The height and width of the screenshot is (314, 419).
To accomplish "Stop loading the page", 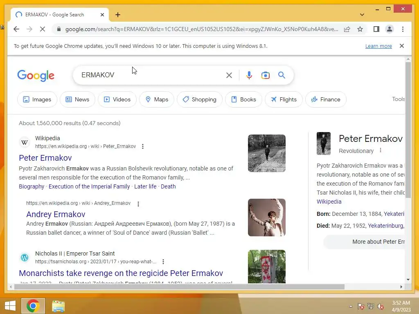I will tap(43, 29).
